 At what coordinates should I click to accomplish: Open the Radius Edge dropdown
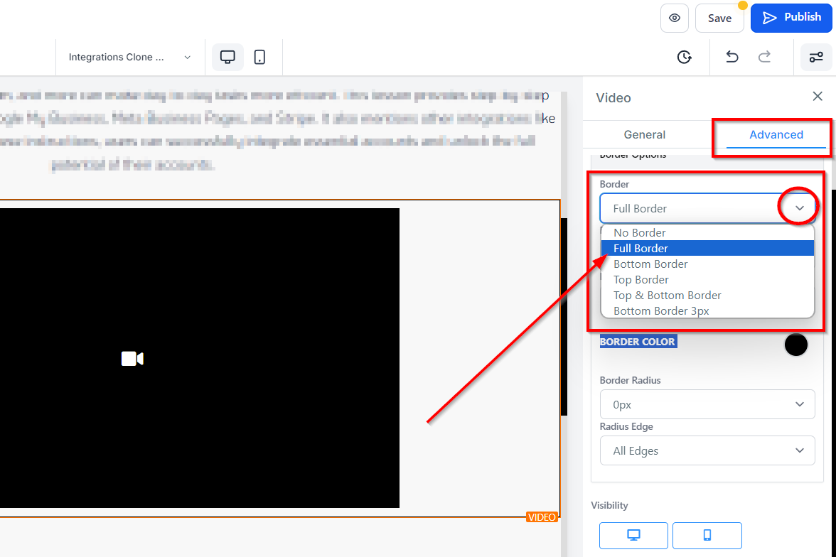pyautogui.click(x=707, y=450)
